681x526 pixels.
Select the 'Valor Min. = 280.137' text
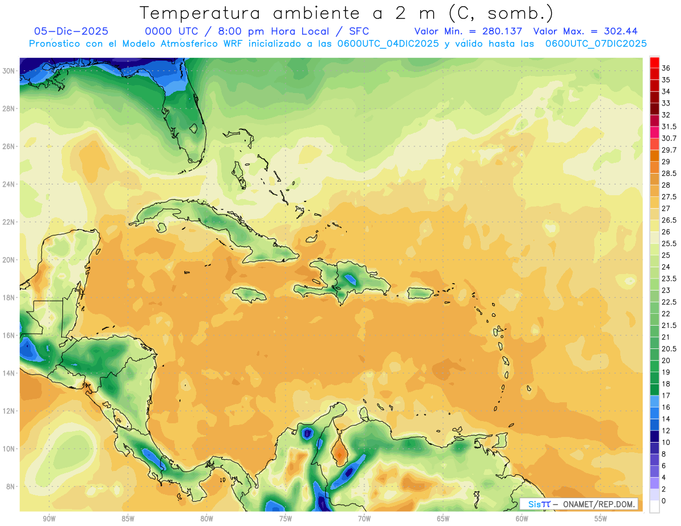coord(468,31)
